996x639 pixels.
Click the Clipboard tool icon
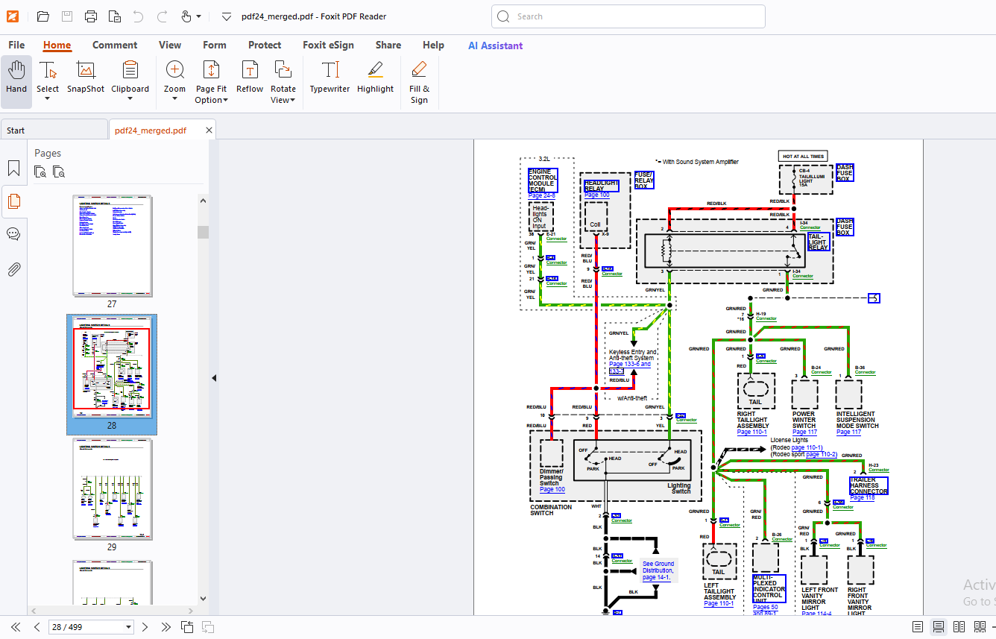(130, 71)
